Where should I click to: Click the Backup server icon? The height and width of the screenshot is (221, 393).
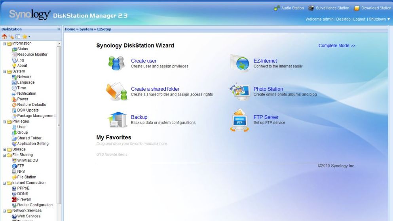point(117,119)
